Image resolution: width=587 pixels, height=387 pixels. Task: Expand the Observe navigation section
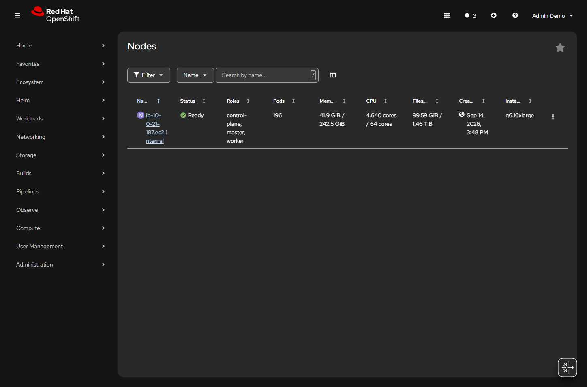point(60,210)
